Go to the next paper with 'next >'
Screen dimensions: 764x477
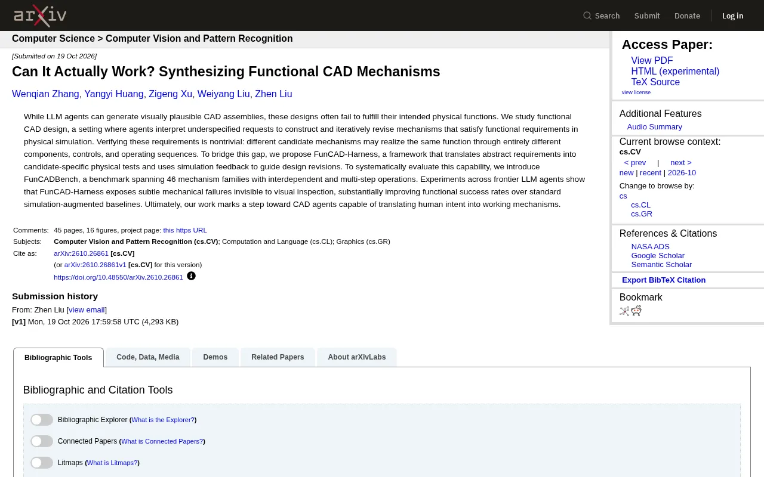pyautogui.click(x=681, y=163)
